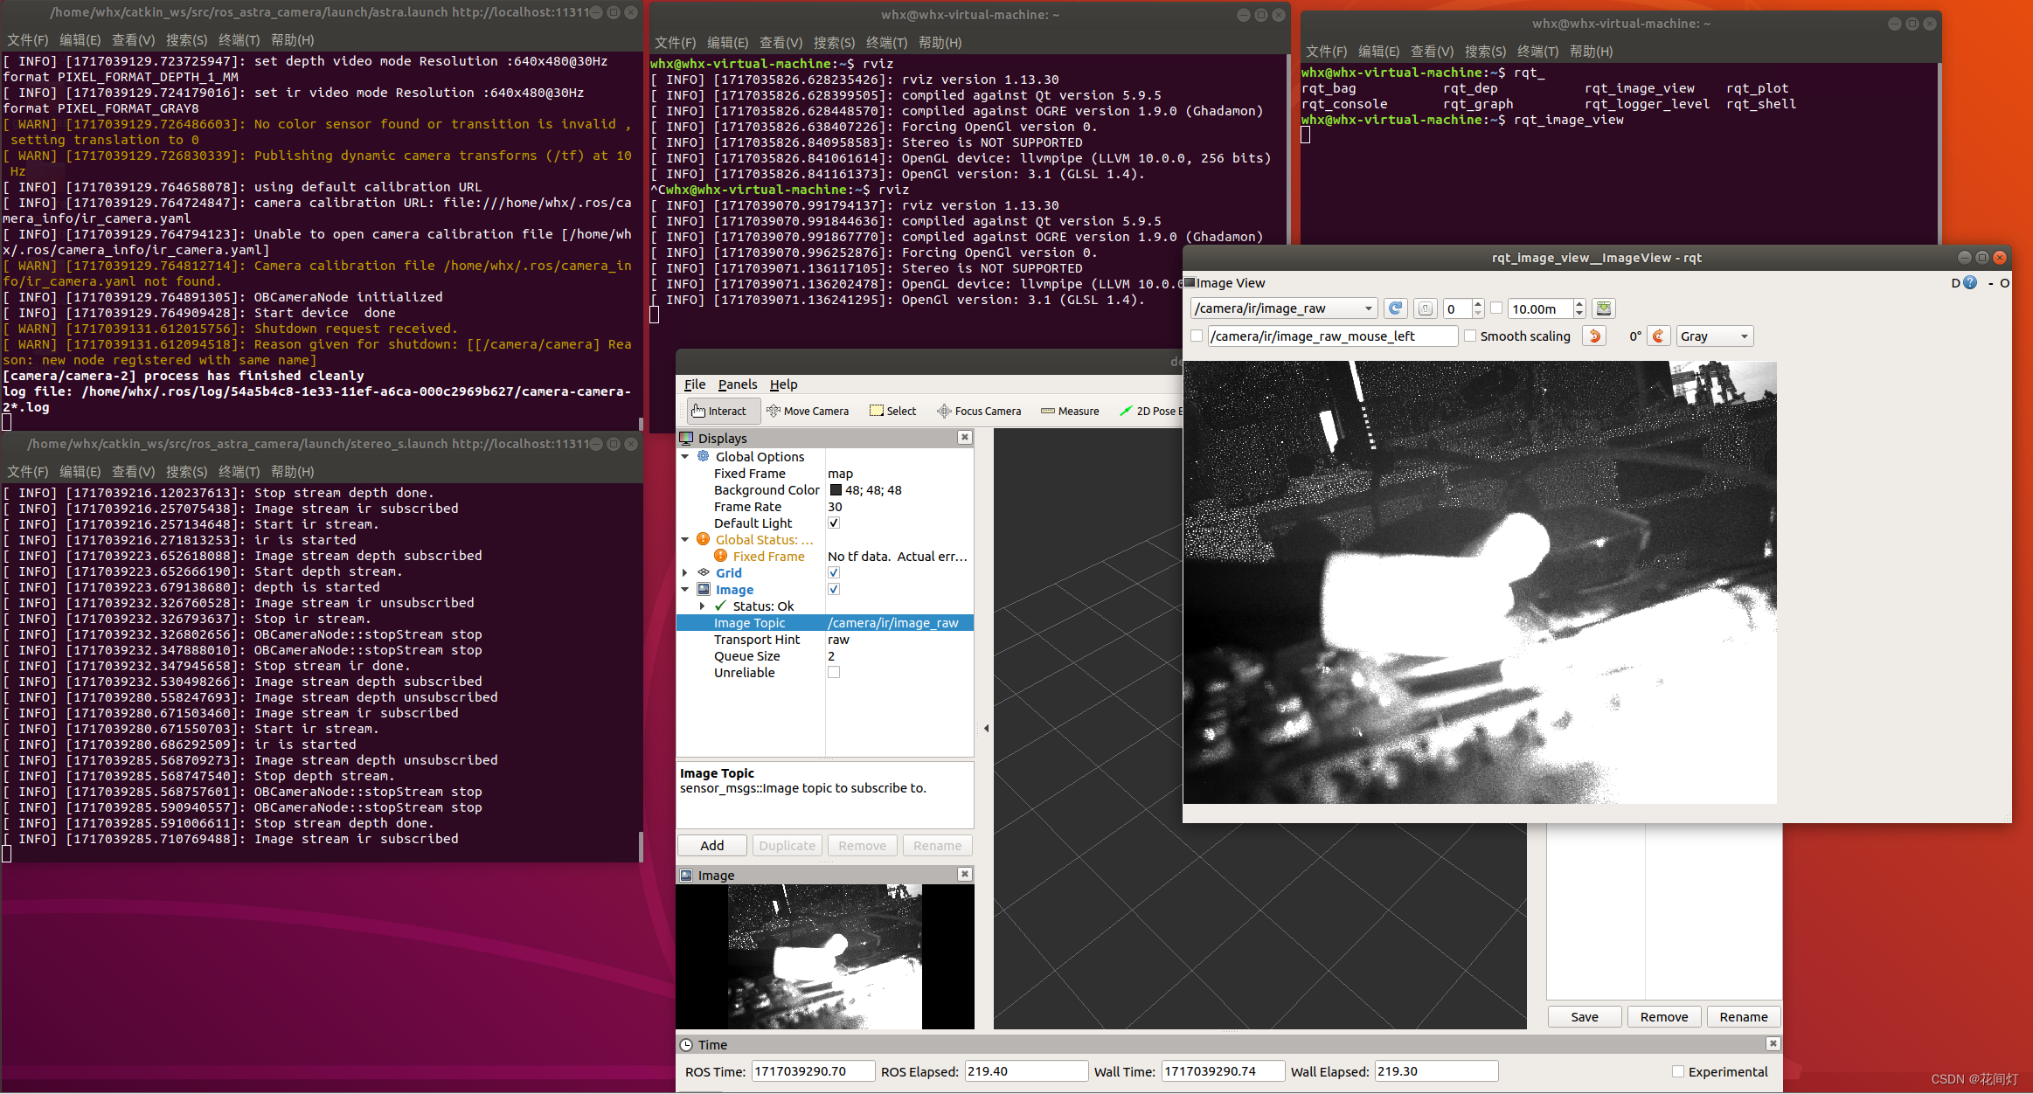2033x1094 pixels.
Task: Activate the Measure tool in rviz
Action: coord(1070,411)
